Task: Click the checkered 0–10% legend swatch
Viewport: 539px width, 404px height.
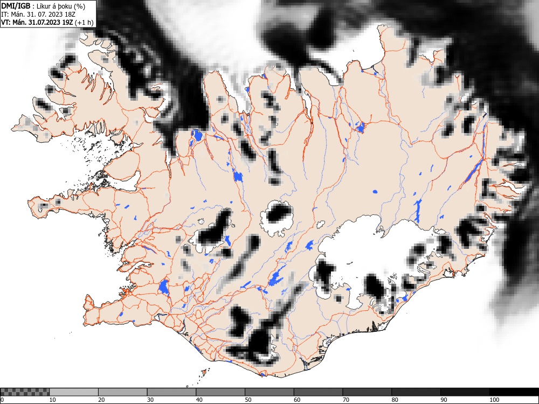Action: point(25,392)
